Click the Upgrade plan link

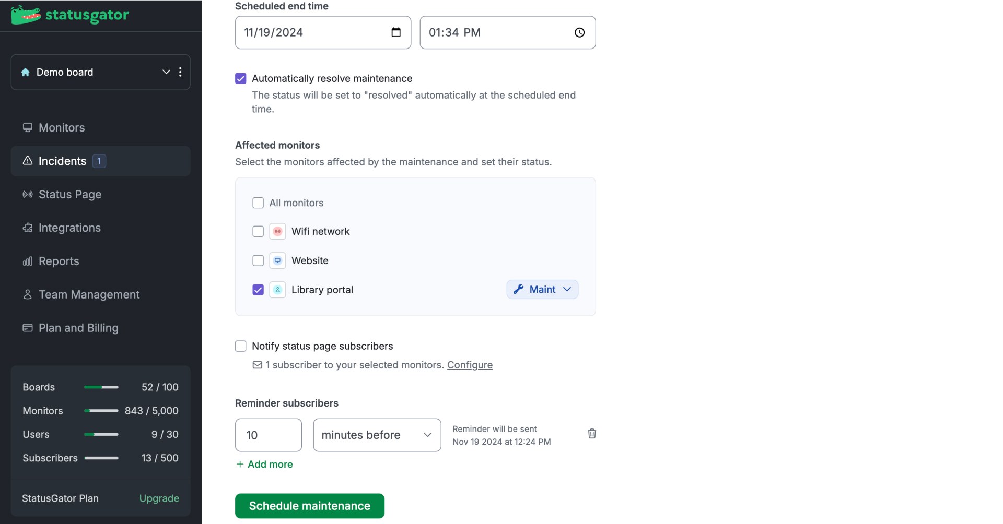click(159, 498)
